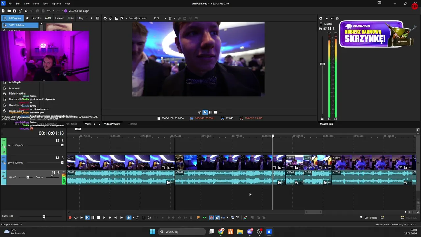
Task: Open the Render As export icon
Action: (x=20, y=11)
